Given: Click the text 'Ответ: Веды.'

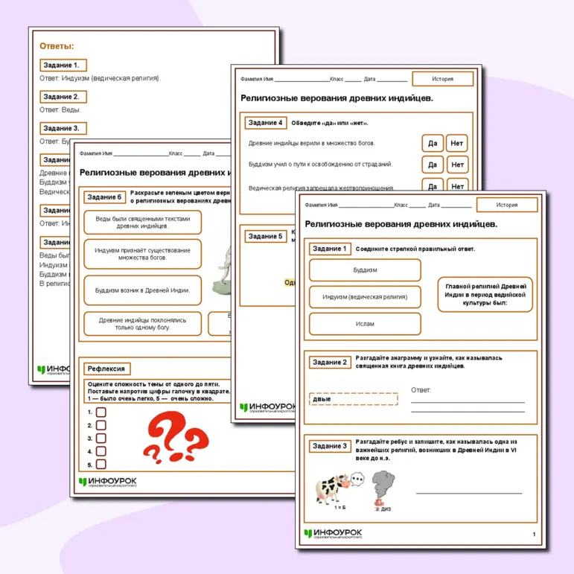Looking at the screenshot, I should (60, 110).
